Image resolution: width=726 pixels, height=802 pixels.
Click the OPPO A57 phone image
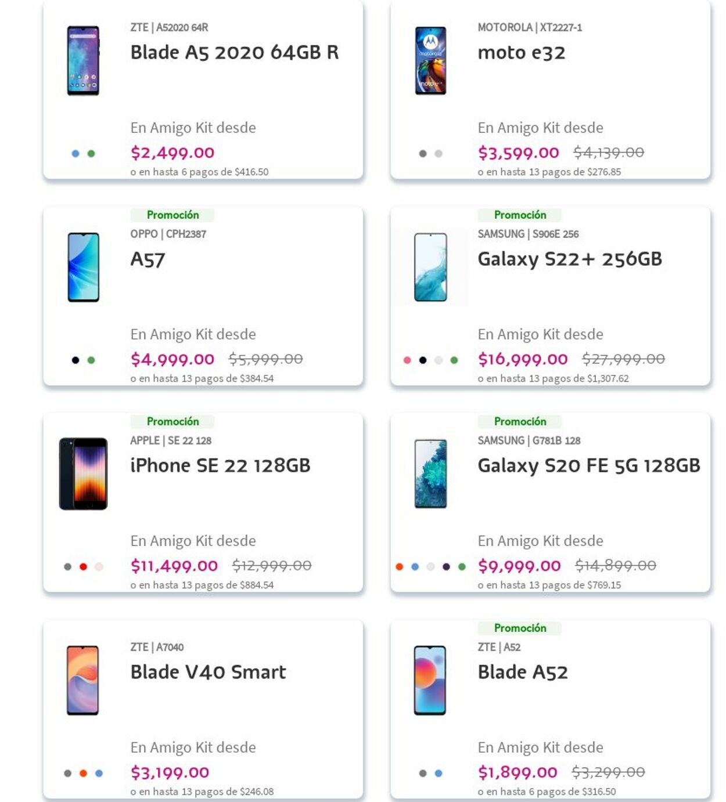[84, 268]
